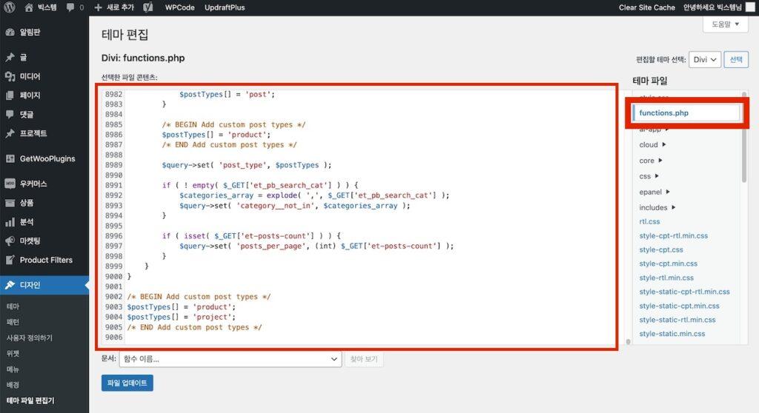Click the theme files list scrollbar

click(x=744, y=138)
